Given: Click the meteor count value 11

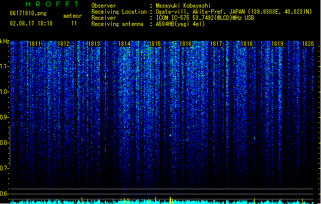Looking at the screenshot, I should [x=74, y=23].
